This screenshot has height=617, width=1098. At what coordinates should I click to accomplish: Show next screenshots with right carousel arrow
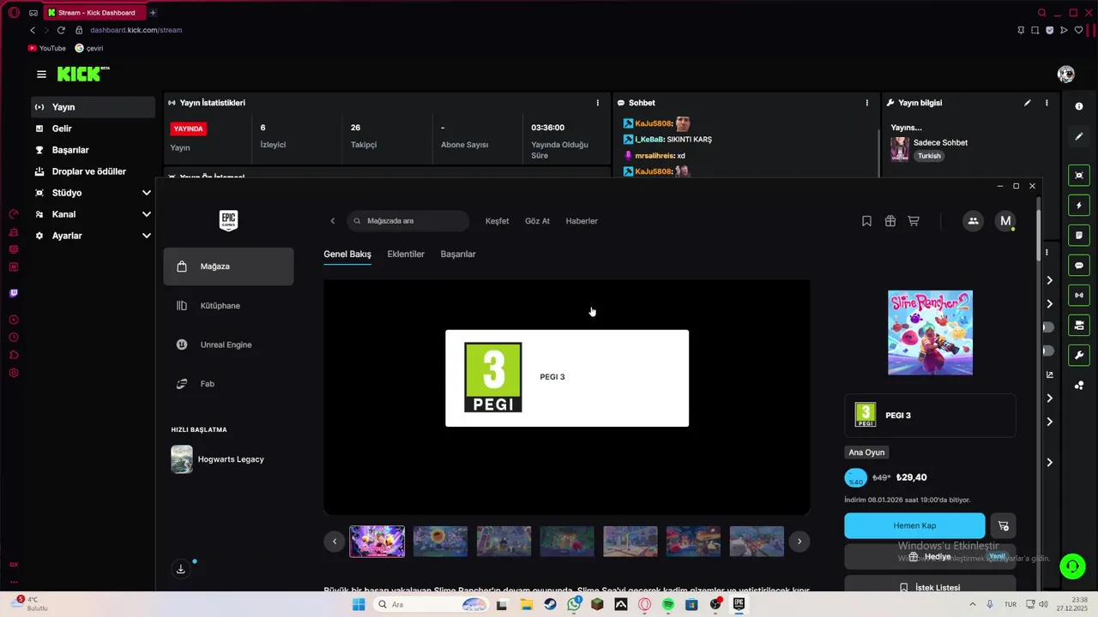click(799, 541)
